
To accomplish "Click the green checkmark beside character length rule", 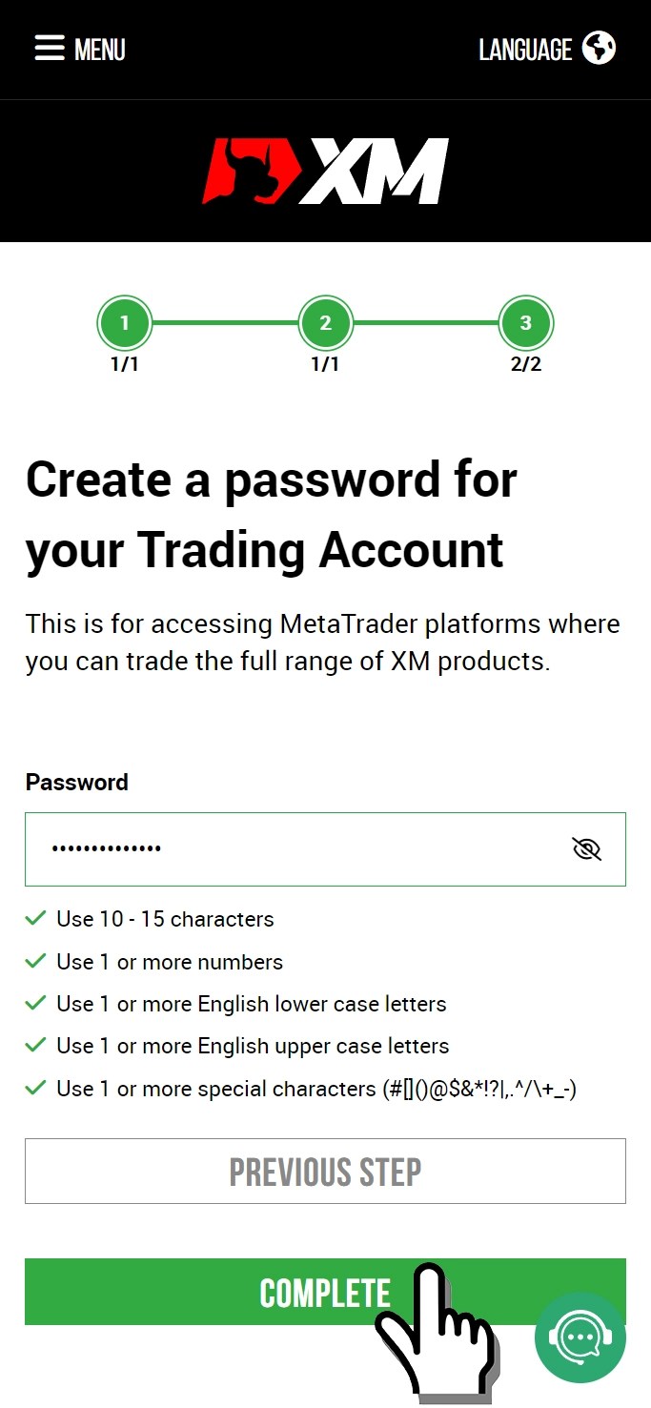I will 36,918.
